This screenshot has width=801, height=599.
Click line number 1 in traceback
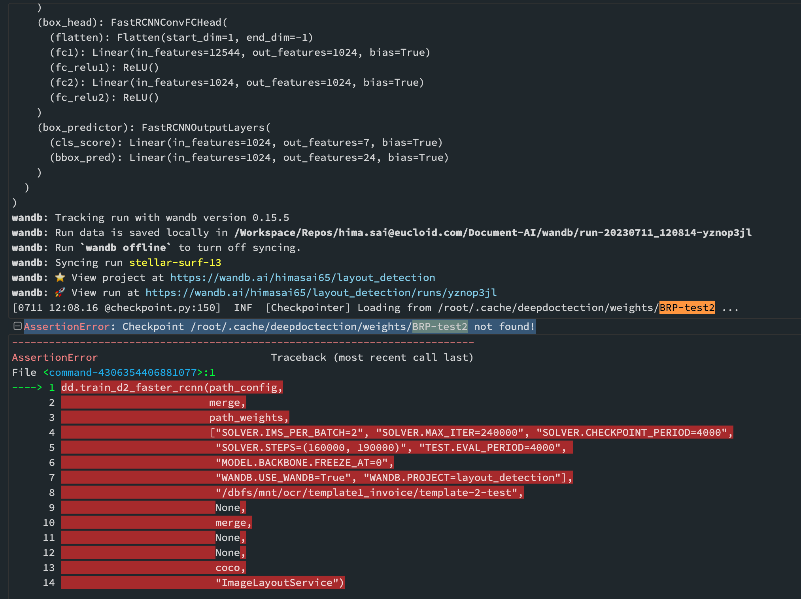(x=51, y=387)
